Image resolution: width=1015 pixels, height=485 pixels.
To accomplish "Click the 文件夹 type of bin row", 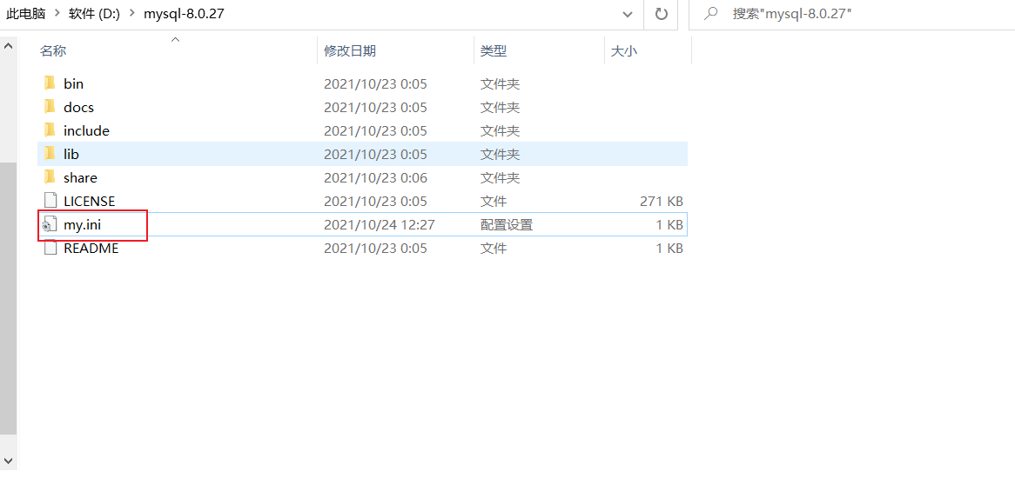I will click(x=500, y=83).
